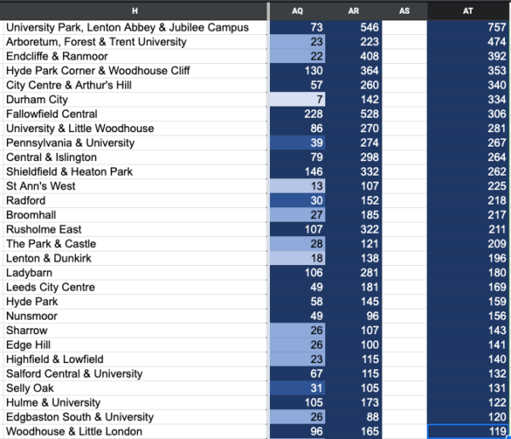The width and height of the screenshot is (511, 439).
Task: Click the empty AS cell beside Radford
Action: (405, 200)
